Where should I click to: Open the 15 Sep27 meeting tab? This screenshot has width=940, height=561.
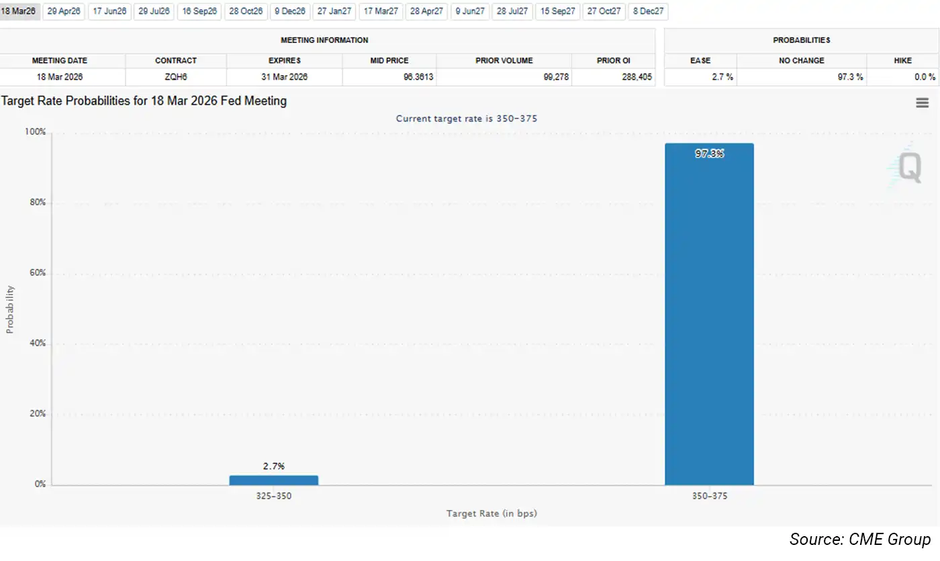[x=558, y=11]
